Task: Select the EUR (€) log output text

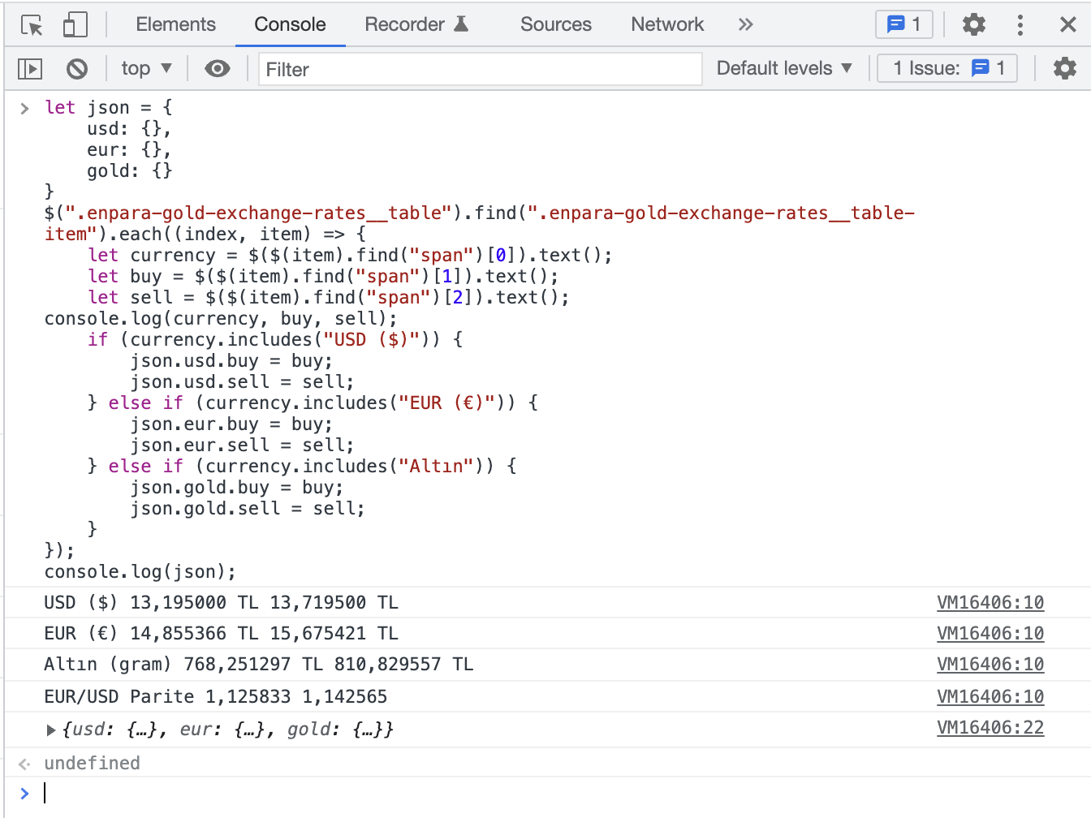Action: pos(221,633)
